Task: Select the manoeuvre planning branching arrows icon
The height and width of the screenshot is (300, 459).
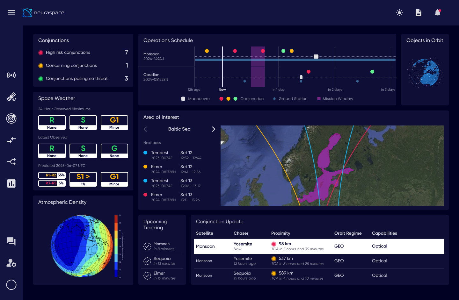Action: coord(11,161)
